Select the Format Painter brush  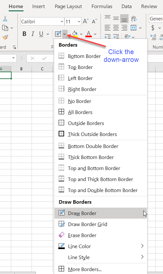point(5,37)
